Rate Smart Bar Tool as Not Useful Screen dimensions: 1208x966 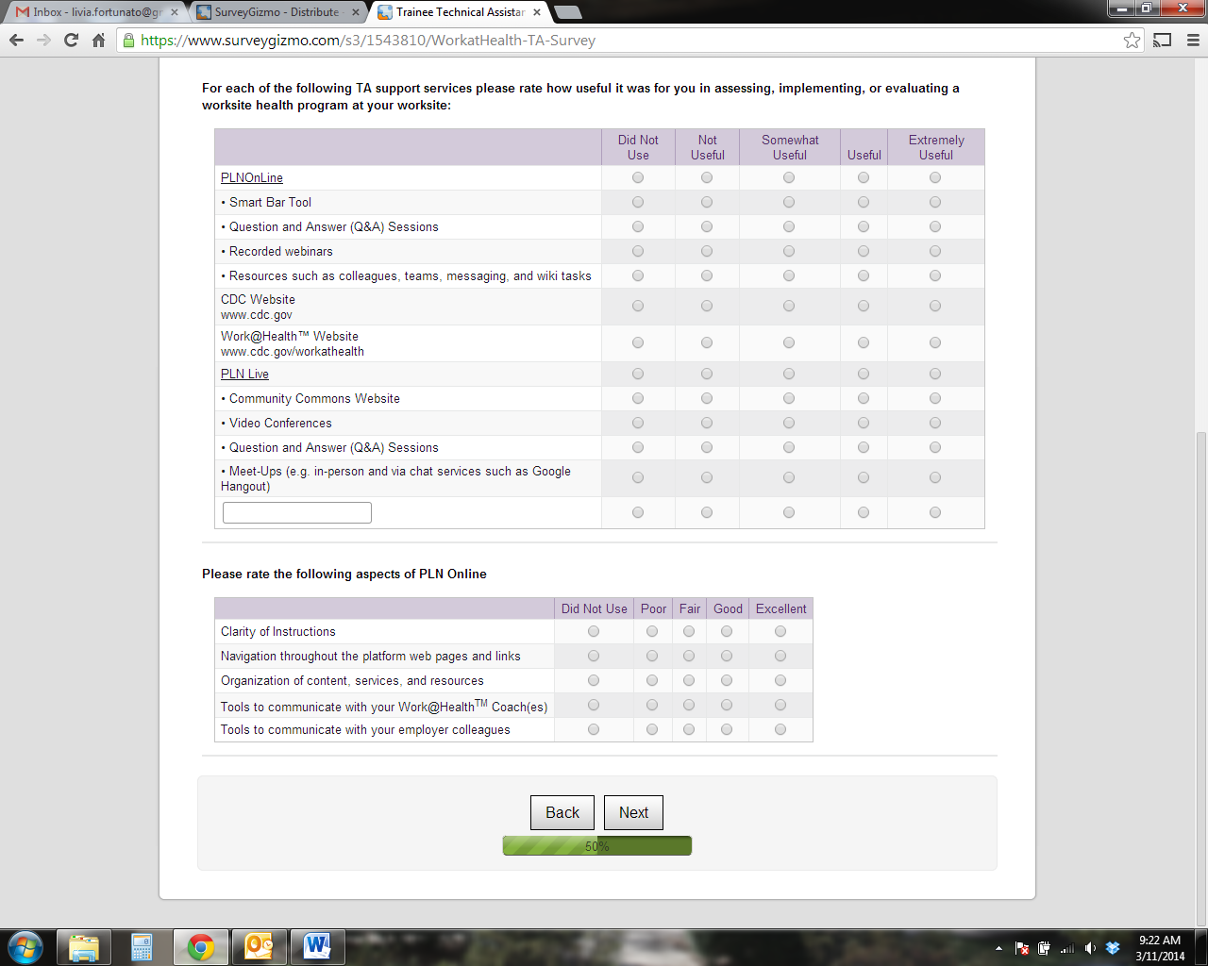pyautogui.click(x=707, y=202)
